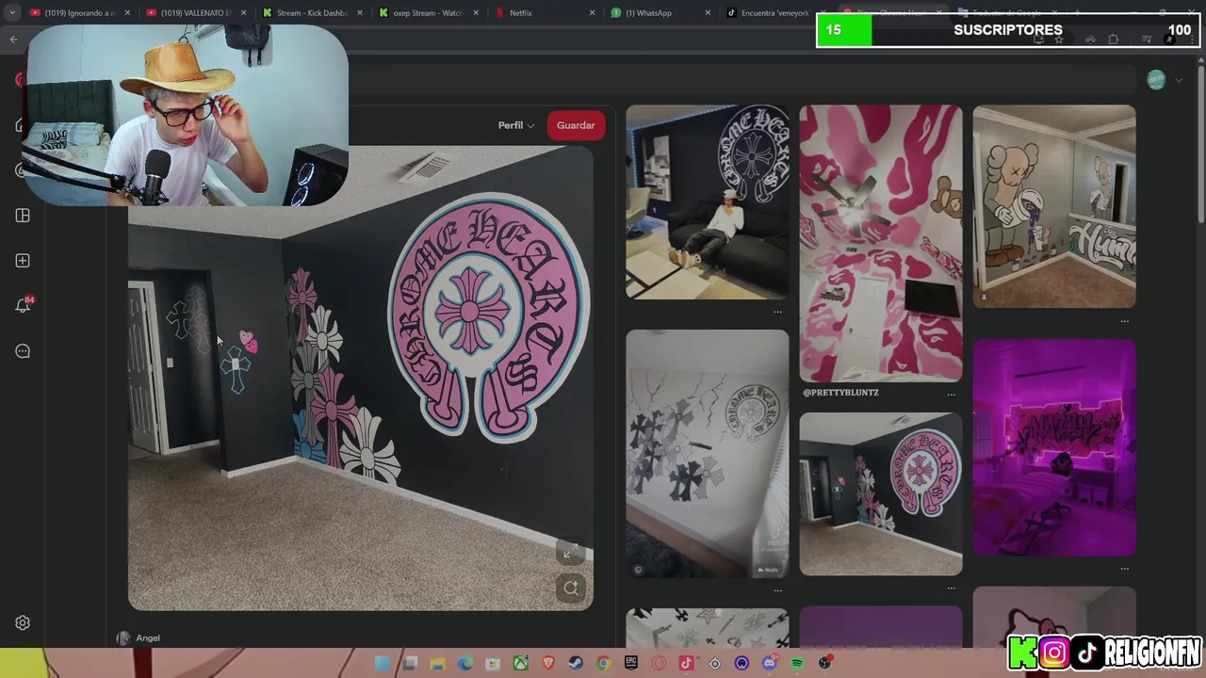
Task: Open Discord from taskbar
Action: [770, 663]
